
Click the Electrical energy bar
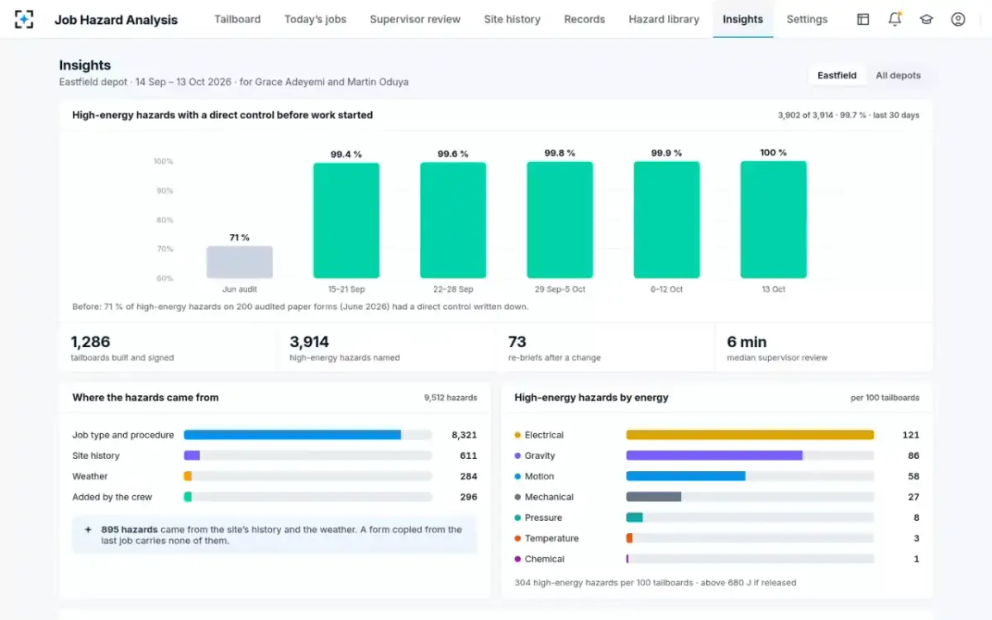point(750,435)
